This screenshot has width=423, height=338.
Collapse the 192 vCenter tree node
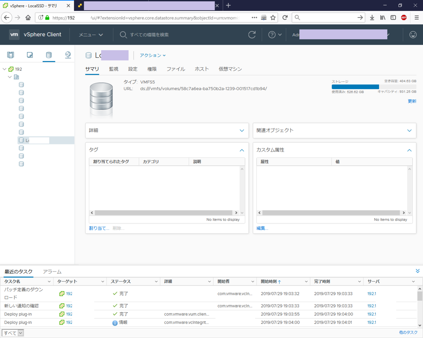[4, 69]
